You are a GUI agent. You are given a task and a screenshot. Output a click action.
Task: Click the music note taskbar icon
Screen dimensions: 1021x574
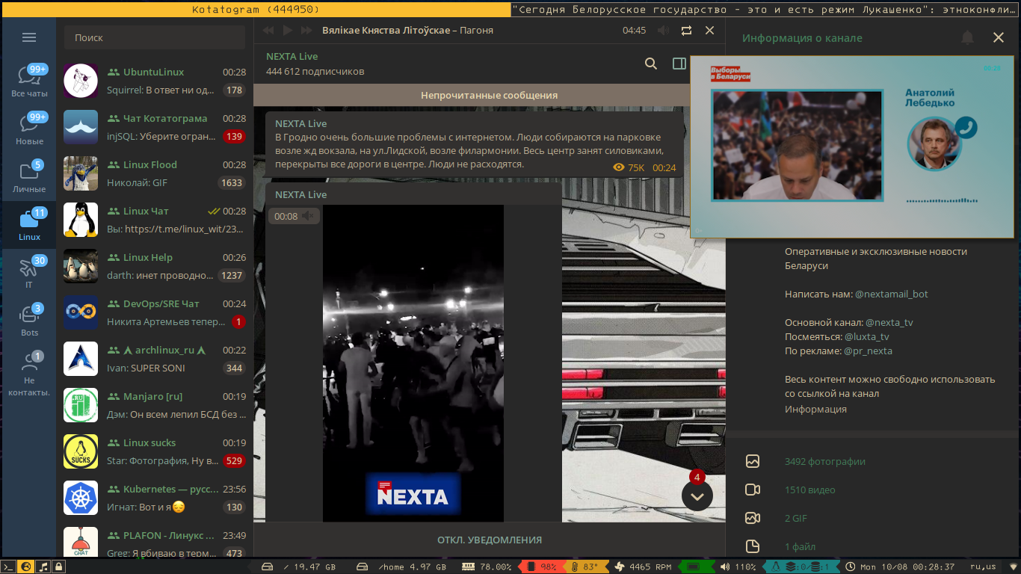(x=43, y=567)
